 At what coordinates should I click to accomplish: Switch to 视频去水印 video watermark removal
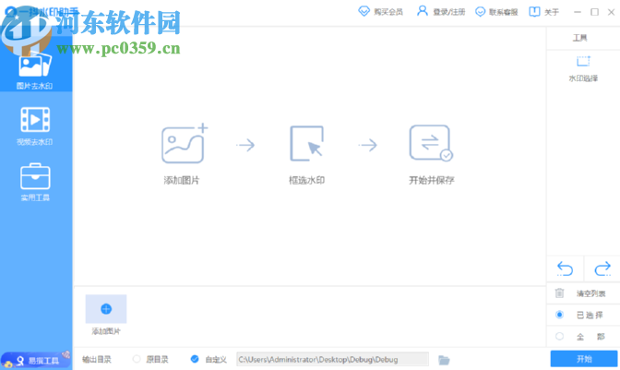point(35,126)
